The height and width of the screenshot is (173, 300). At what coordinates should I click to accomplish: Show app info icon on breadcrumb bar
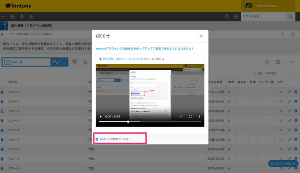(x=293, y=34)
